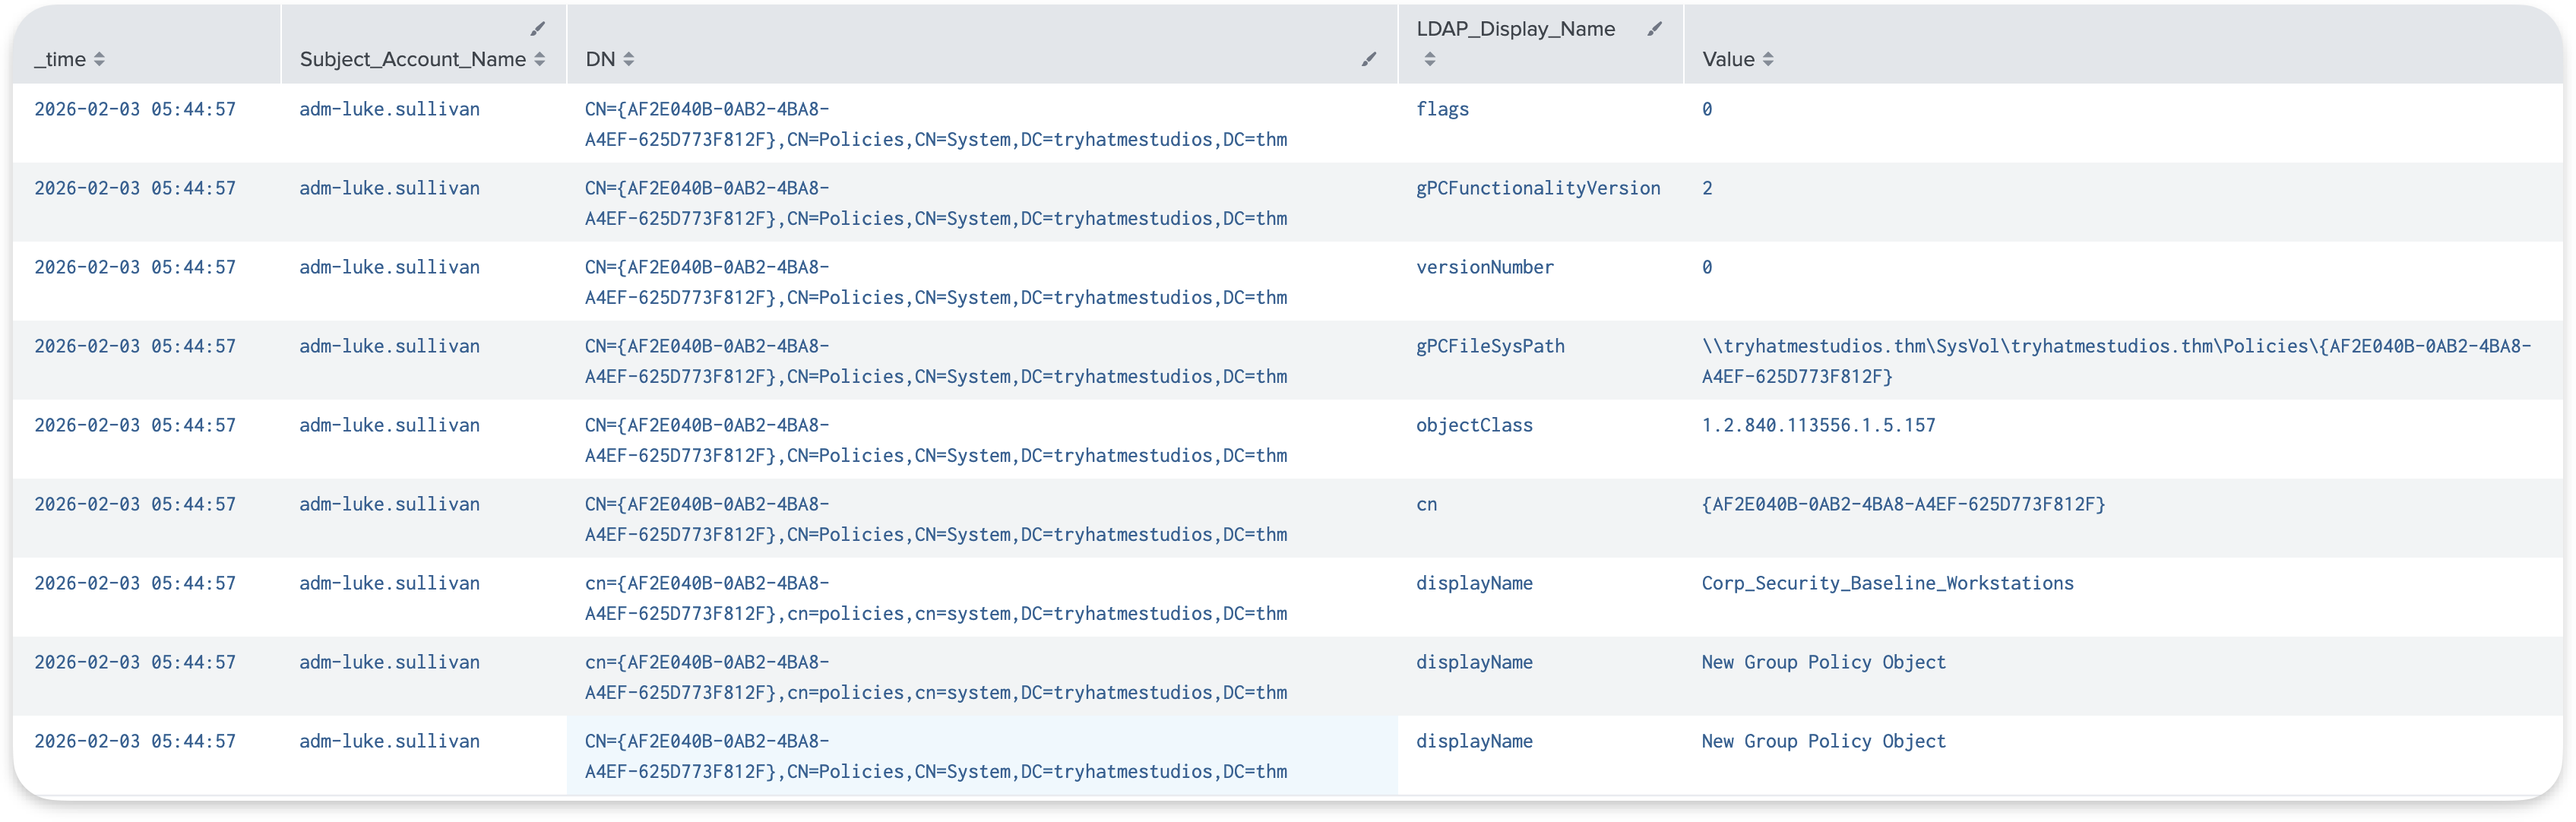The image size is (2576, 822).
Task: Click the pencil edit icon on Subject_Account_Name header
Action: [x=538, y=30]
